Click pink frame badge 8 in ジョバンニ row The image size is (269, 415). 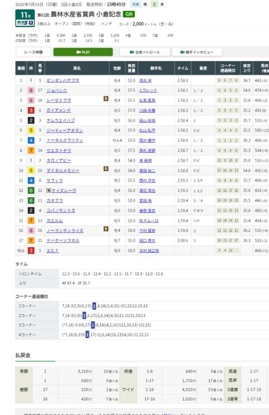[31, 91]
